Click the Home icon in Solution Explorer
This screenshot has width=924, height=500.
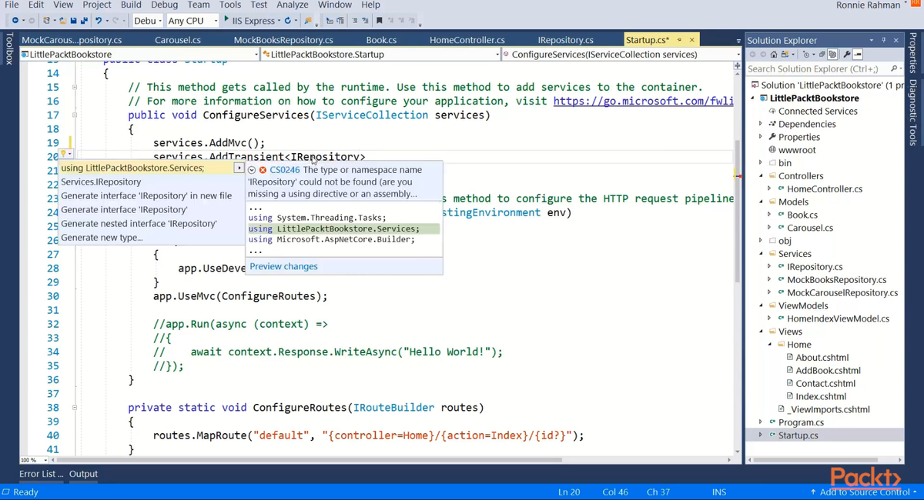(774, 55)
